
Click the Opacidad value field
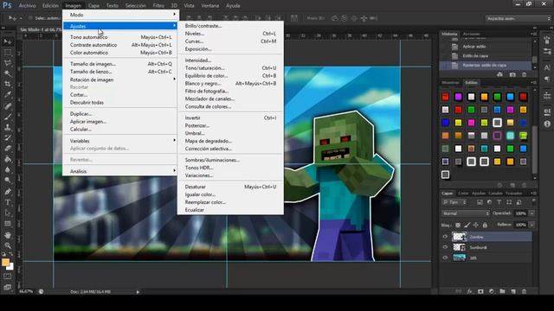[x=521, y=213]
